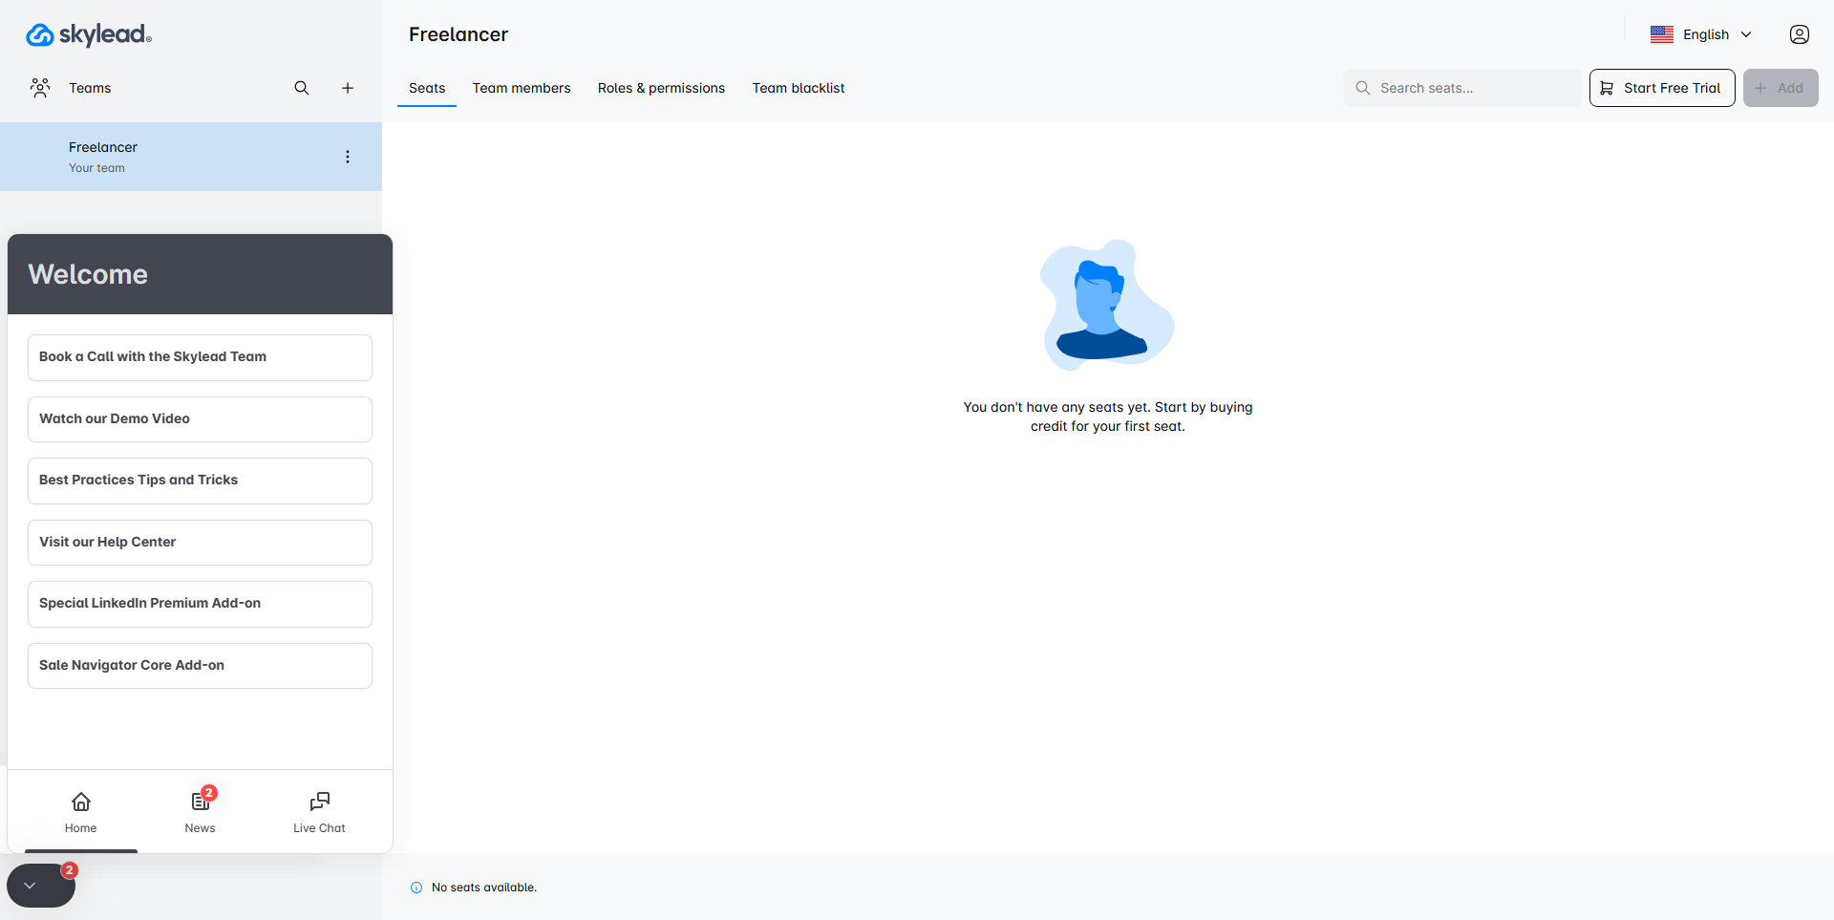The image size is (1834, 920).
Task: Go to Home in the welcome widget
Action: (81, 812)
